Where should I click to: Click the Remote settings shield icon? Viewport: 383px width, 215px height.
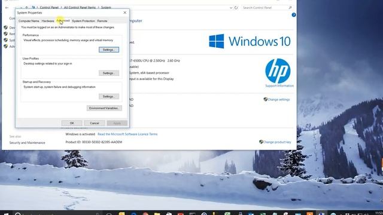click(x=5, y=33)
